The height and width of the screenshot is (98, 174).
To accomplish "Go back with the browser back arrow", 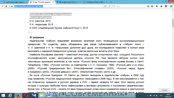I will pyautogui.click(x=3, y=6).
